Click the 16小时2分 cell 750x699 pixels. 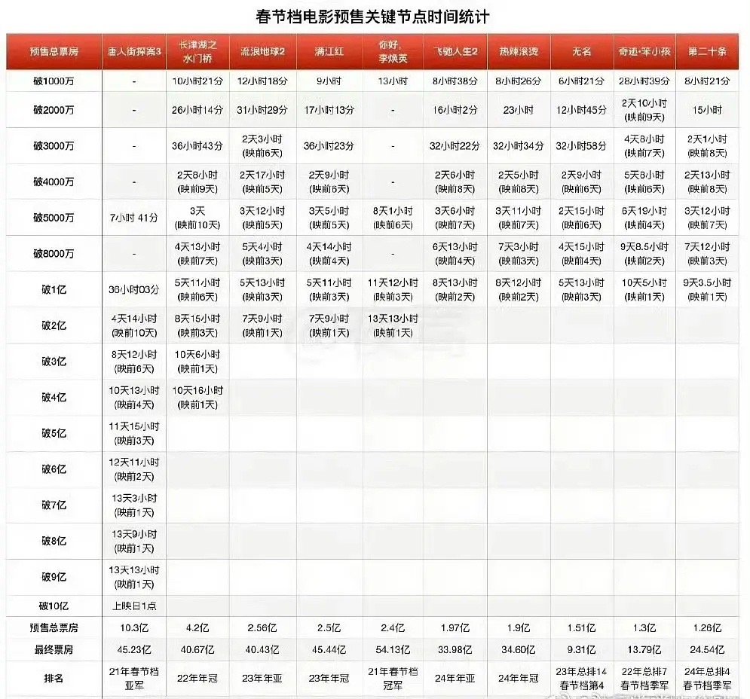pos(455,110)
